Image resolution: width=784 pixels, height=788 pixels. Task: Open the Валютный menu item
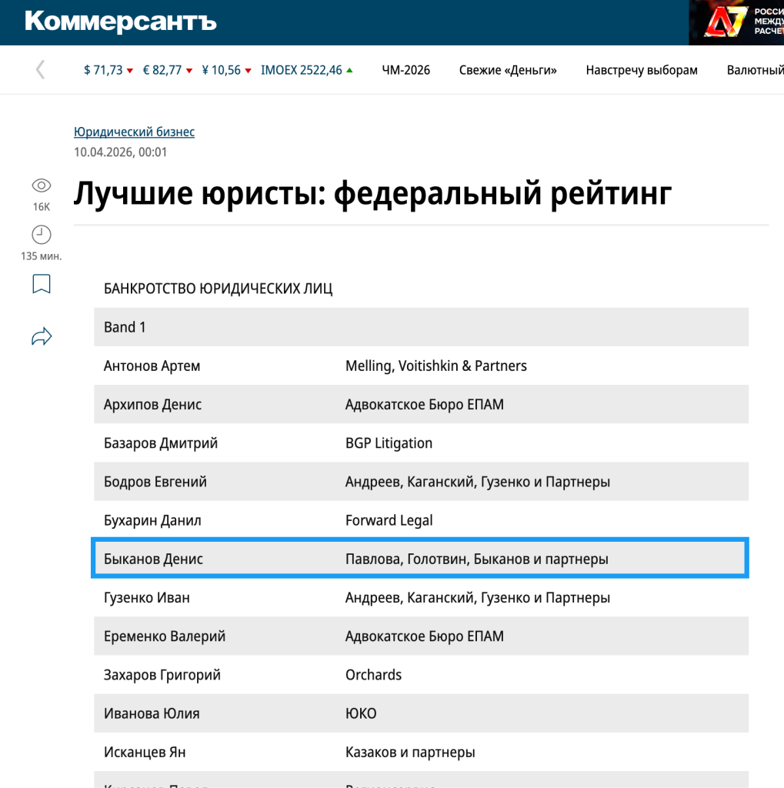coord(755,70)
